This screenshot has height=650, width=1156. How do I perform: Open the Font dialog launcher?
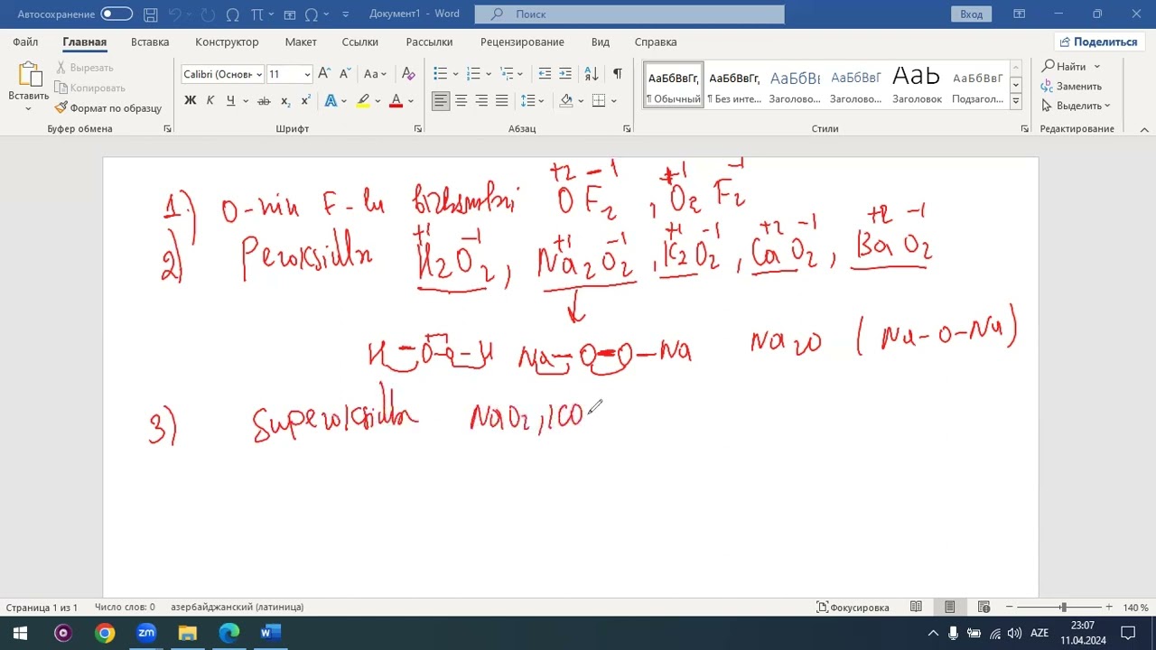417,129
